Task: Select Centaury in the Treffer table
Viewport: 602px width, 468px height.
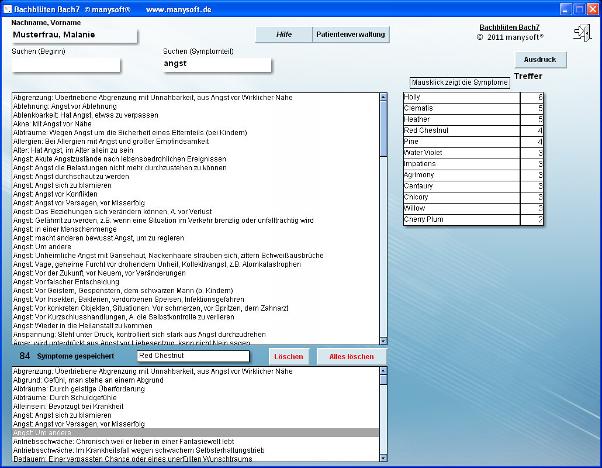Action: [x=462, y=187]
